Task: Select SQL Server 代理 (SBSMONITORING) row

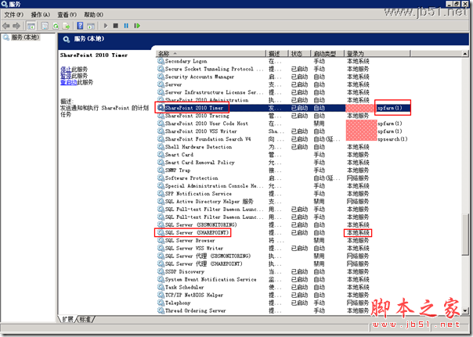Action: point(208,256)
